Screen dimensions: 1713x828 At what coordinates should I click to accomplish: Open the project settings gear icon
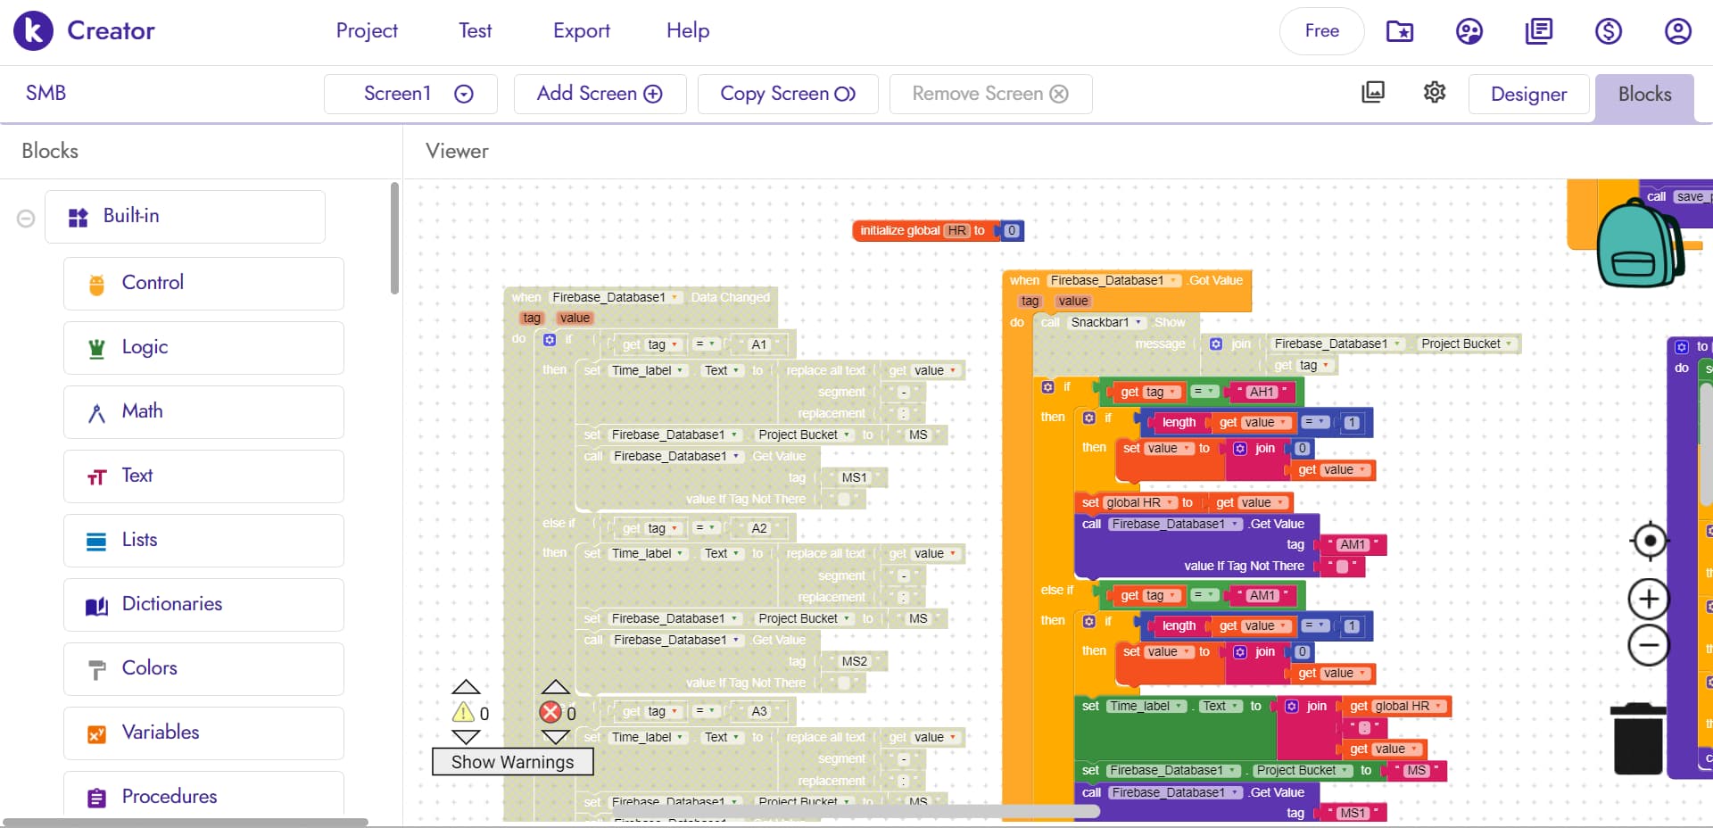(1434, 93)
